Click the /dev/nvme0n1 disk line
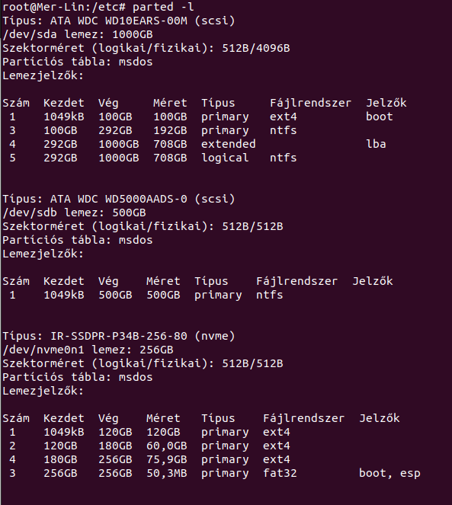The width and height of the screenshot is (452, 505). (x=88, y=350)
